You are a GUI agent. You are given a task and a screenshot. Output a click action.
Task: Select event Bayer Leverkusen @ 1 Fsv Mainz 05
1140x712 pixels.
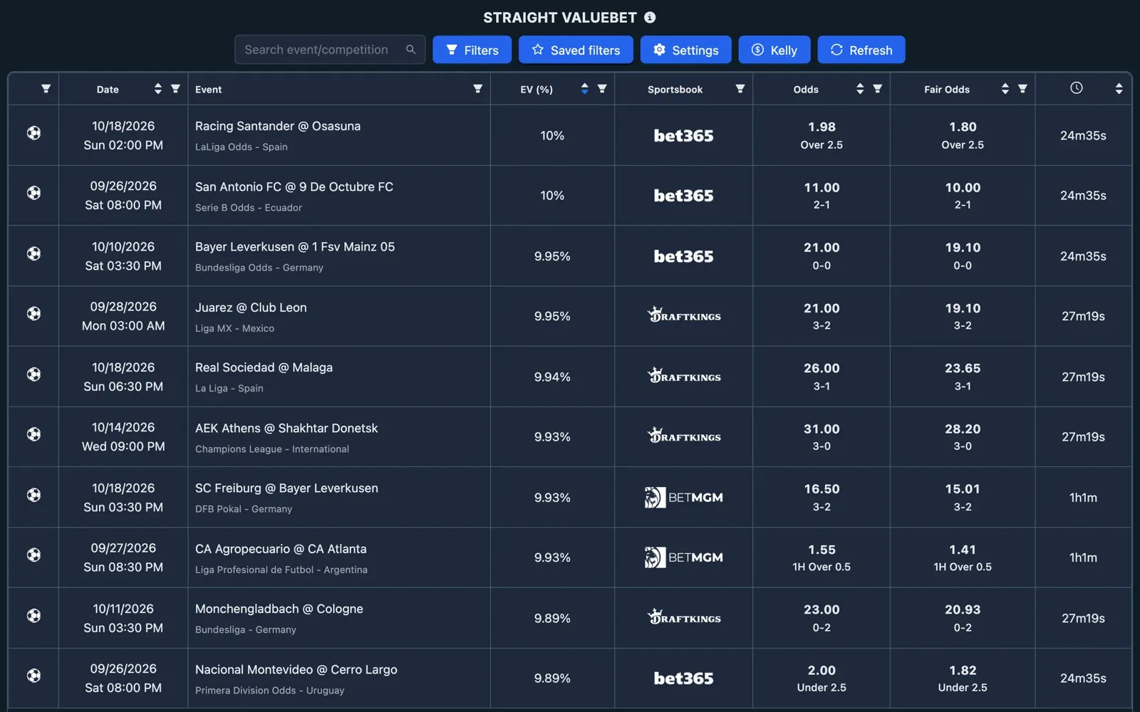click(x=295, y=247)
